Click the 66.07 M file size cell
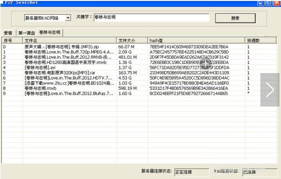The height and width of the screenshot is (179, 281). pyautogui.click(x=126, y=47)
